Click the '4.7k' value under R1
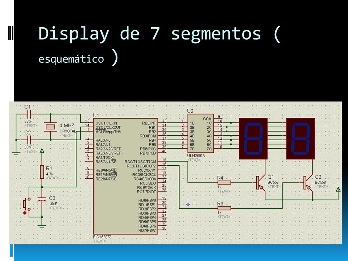 [x=50, y=174]
